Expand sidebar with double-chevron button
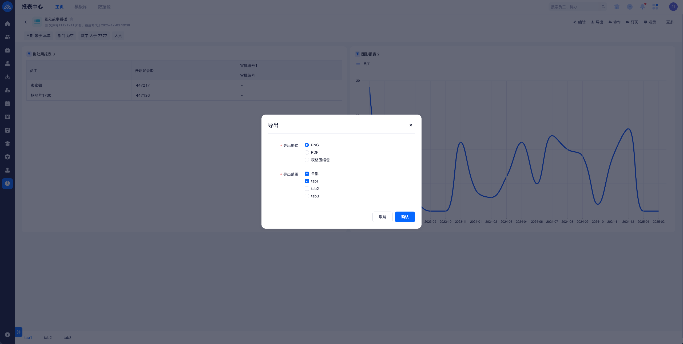 pos(19,332)
